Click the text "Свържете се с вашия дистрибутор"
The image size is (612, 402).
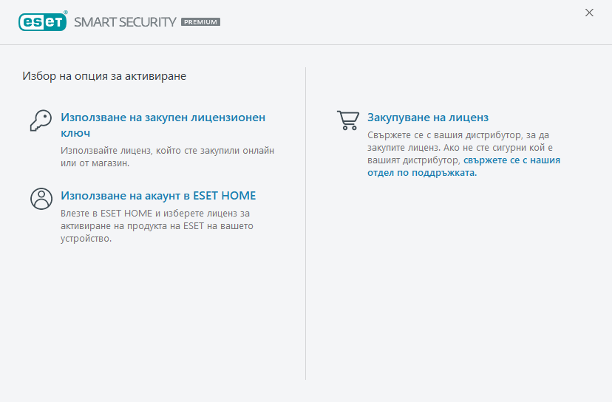(x=451, y=135)
